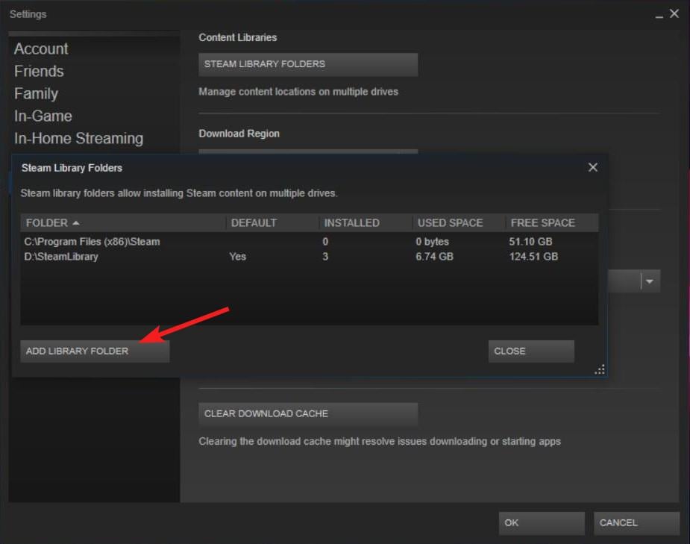690x544 pixels.
Task: Sort by the FOLDER column header
Action: (123, 222)
